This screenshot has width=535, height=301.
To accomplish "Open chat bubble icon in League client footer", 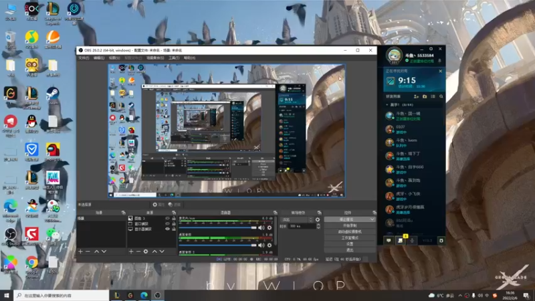I will tap(389, 241).
